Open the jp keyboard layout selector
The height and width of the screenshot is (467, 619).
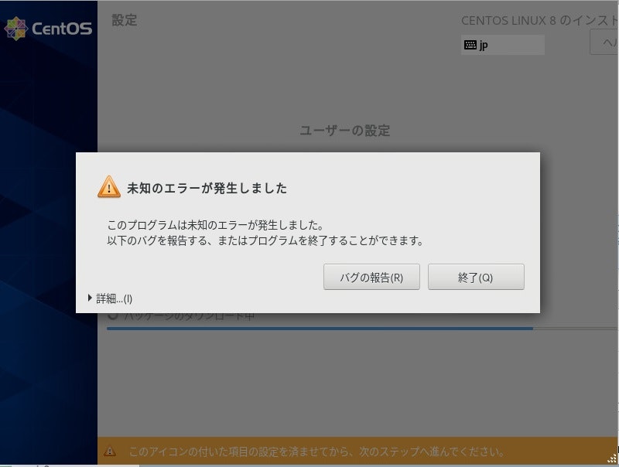click(x=502, y=45)
